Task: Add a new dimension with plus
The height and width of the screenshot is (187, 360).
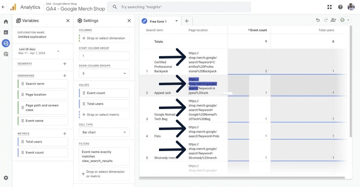Action: click(65, 76)
